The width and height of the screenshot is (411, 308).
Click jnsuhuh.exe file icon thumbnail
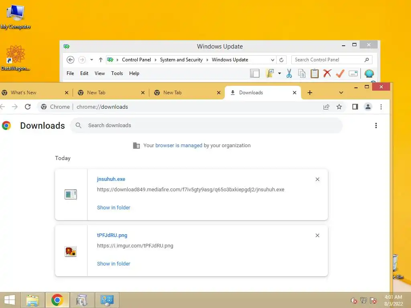(71, 195)
